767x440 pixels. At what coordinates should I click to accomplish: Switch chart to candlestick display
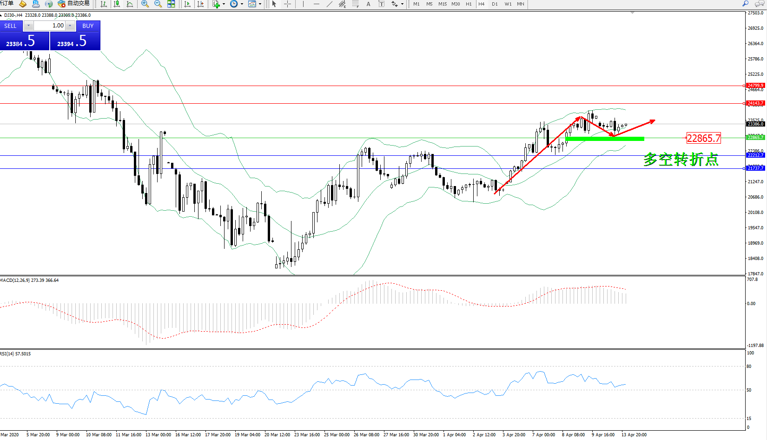pos(117,4)
